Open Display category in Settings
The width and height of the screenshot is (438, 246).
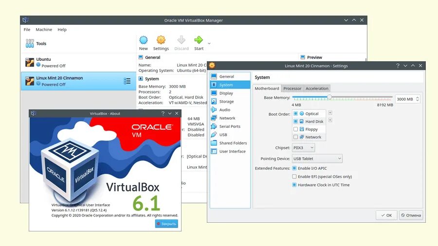(230, 93)
